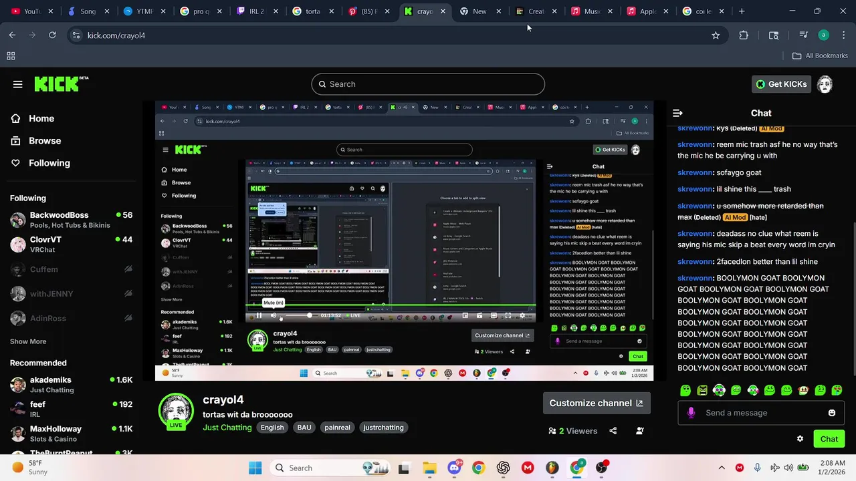Click the Windows Start button
Screen dimensions: 856x481
coord(255,468)
